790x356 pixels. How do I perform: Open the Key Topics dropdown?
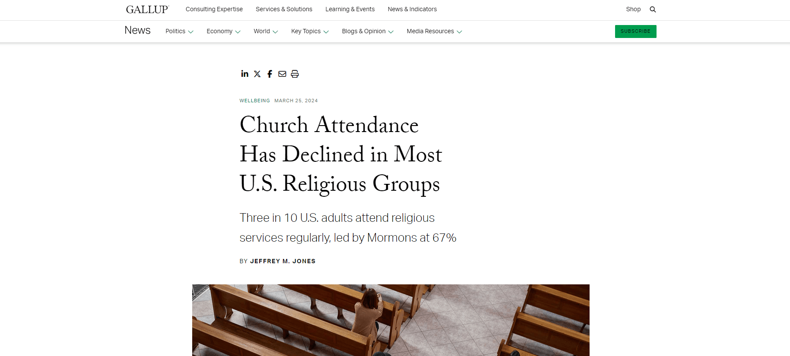(310, 32)
